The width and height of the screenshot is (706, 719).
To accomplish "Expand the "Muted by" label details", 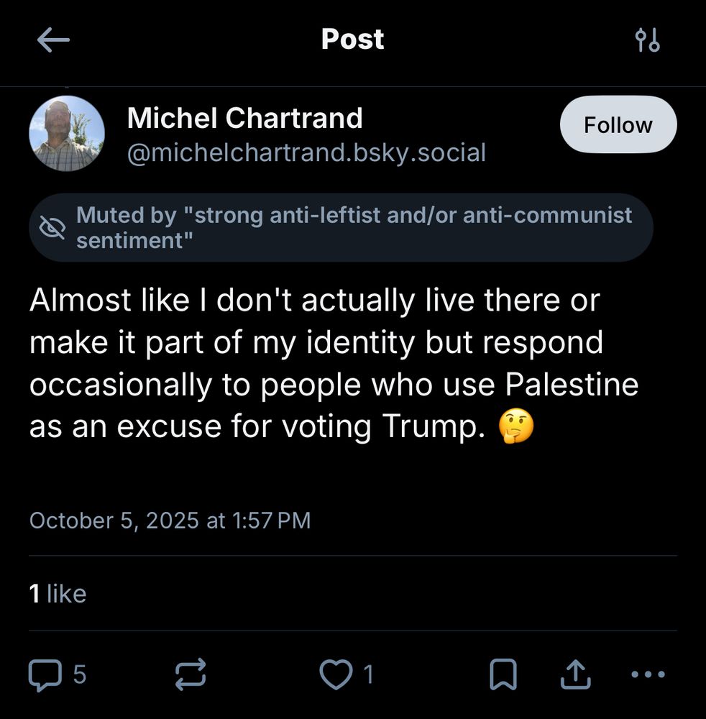I will pyautogui.click(x=354, y=227).
